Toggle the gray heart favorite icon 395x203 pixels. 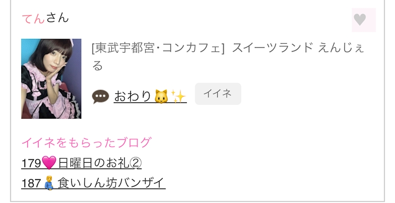363,20
